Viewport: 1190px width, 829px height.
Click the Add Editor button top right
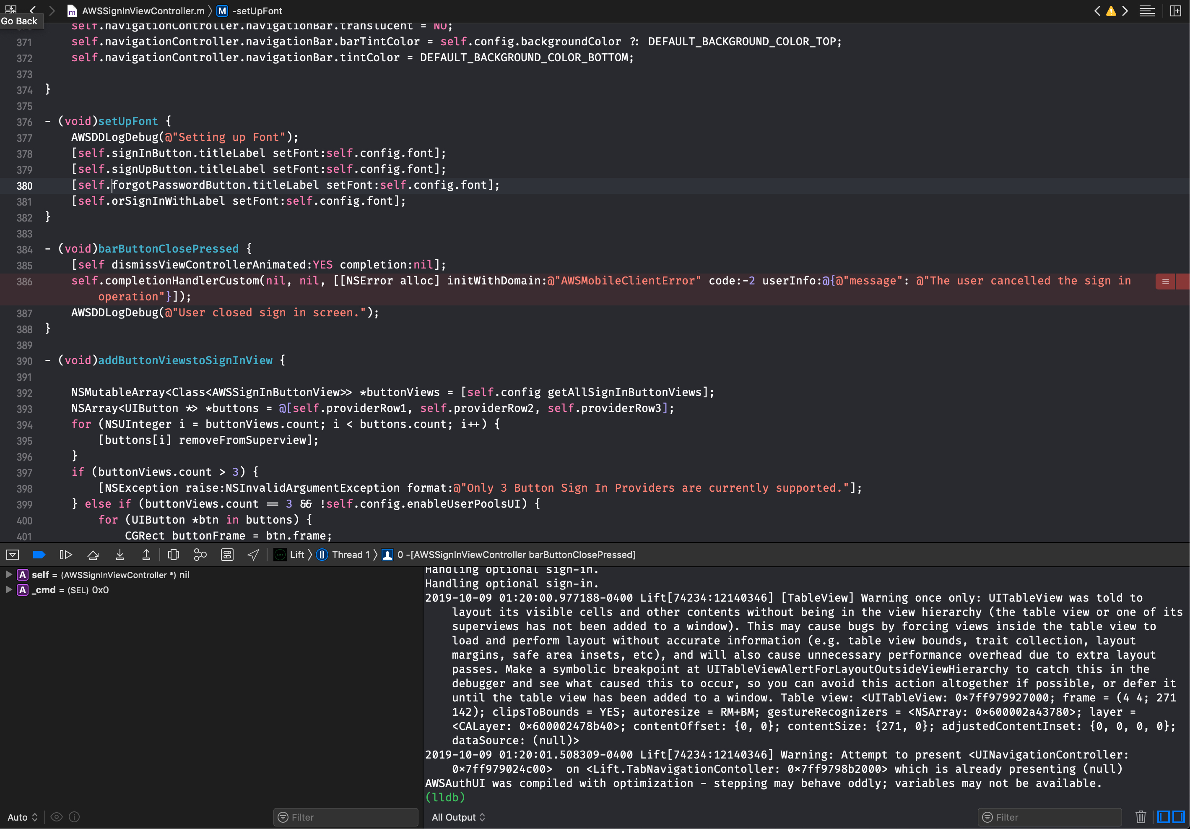point(1176,10)
